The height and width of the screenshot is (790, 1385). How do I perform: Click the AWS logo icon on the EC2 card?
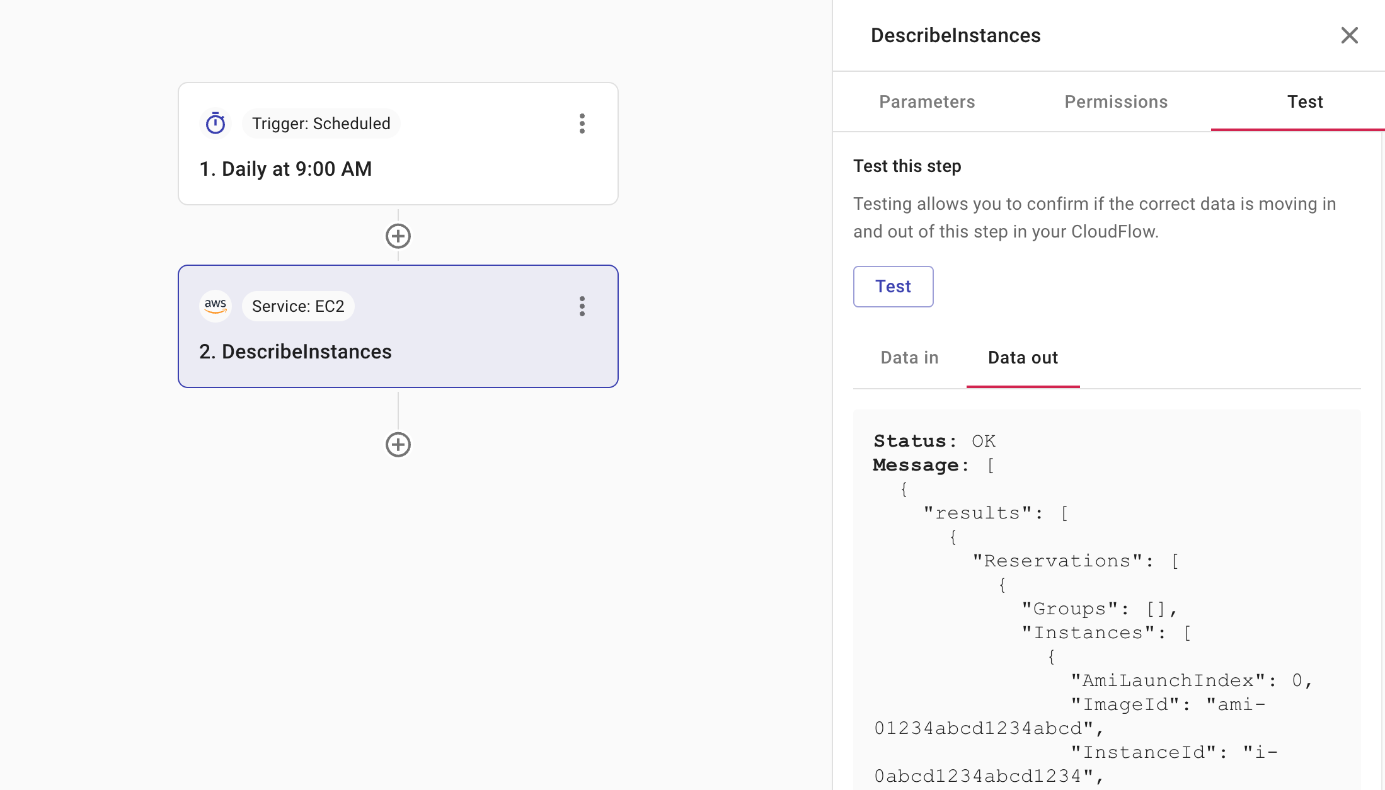[216, 306]
